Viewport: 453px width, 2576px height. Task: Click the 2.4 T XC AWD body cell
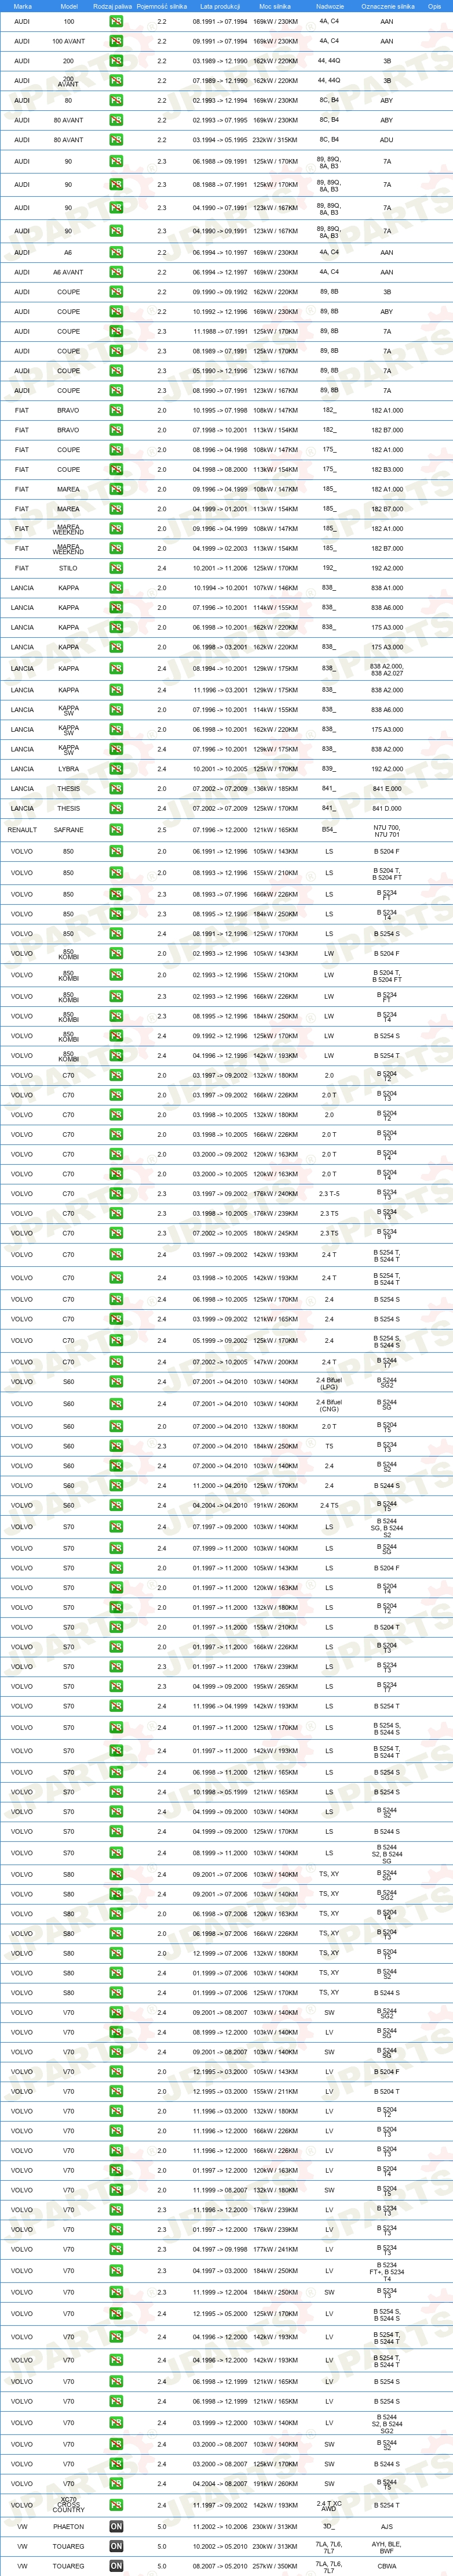pyautogui.click(x=329, y=2505)
